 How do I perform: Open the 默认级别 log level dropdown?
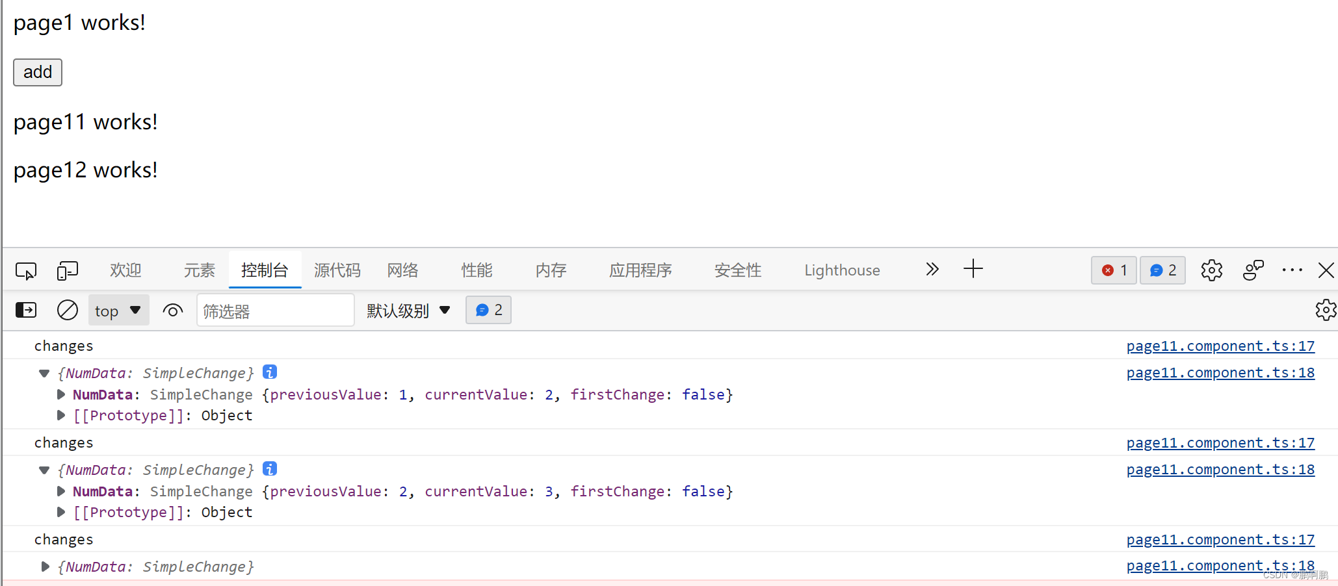pyautogui.click(x=408, y=310)
